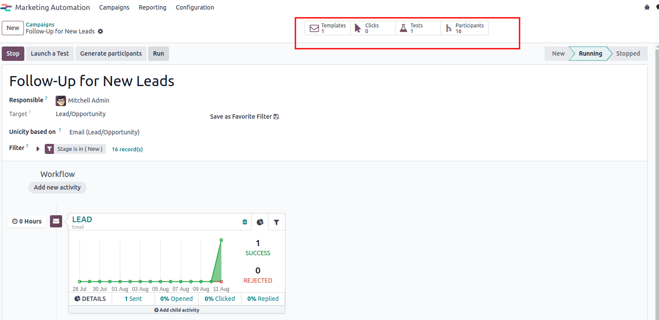Set campaign status to Stopped
The image size is (659, 320).
[628, 53]
